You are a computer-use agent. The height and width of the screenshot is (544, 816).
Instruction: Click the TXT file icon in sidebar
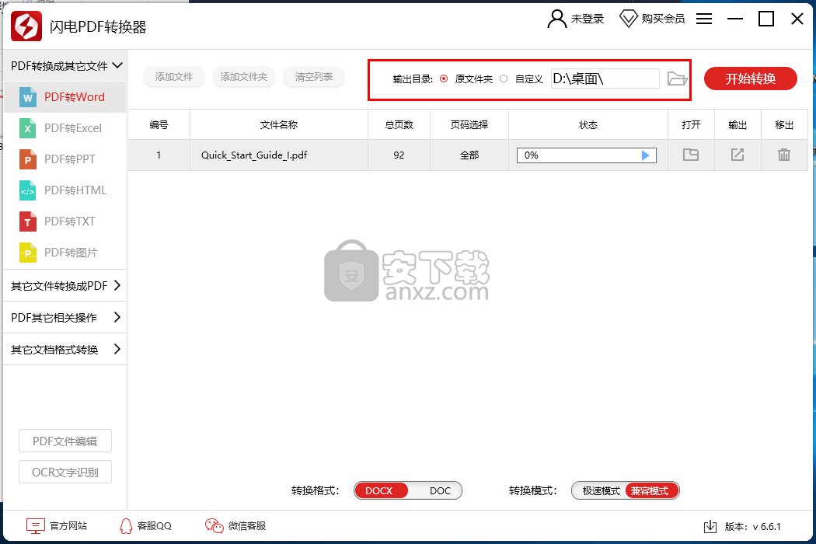[x=27, y=221]
